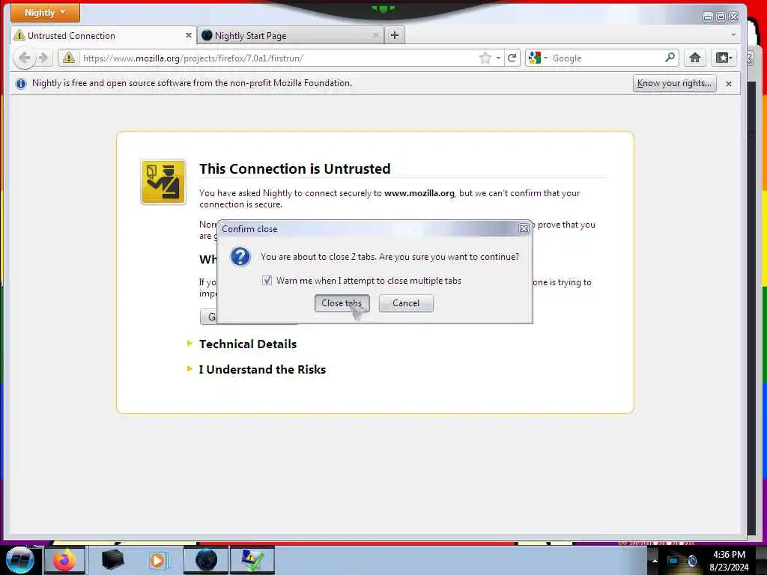The width and height of the screenshot is (767, 575).
Task: Close the Nightly Start Page tab
Action: pyautogui.click(x=376, y=35)
